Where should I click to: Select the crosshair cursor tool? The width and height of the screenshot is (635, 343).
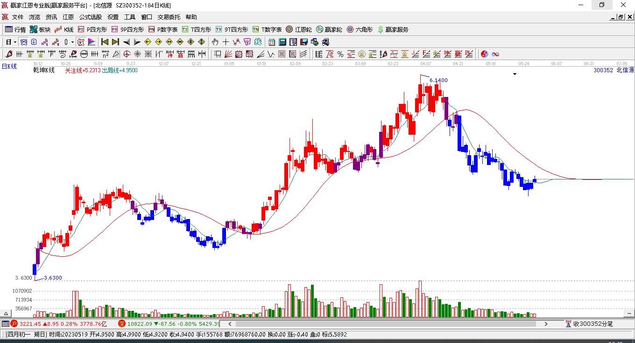point(226,42)
